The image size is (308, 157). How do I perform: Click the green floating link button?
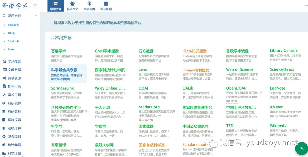click(302, 148)
